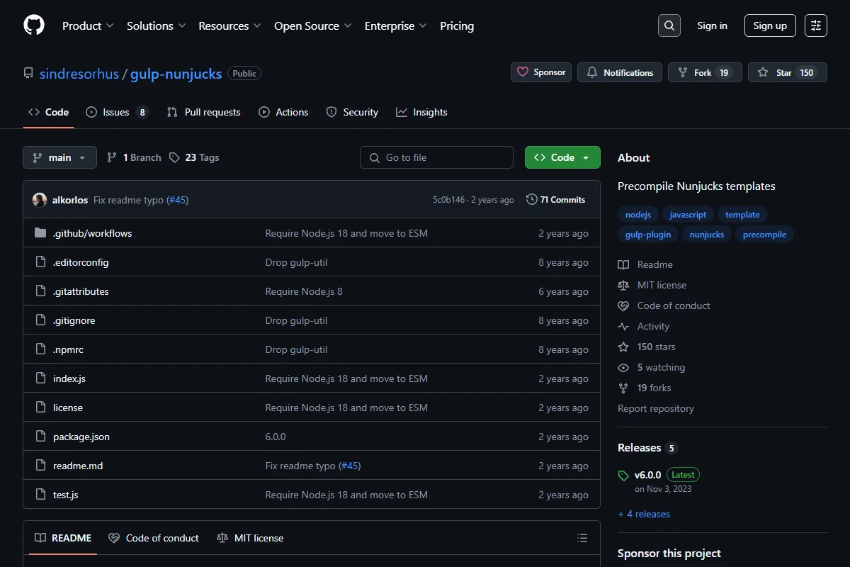Star the gulp-nunjucks repository
This screenshot has height=567, width=850.
[x=787, y=72]
